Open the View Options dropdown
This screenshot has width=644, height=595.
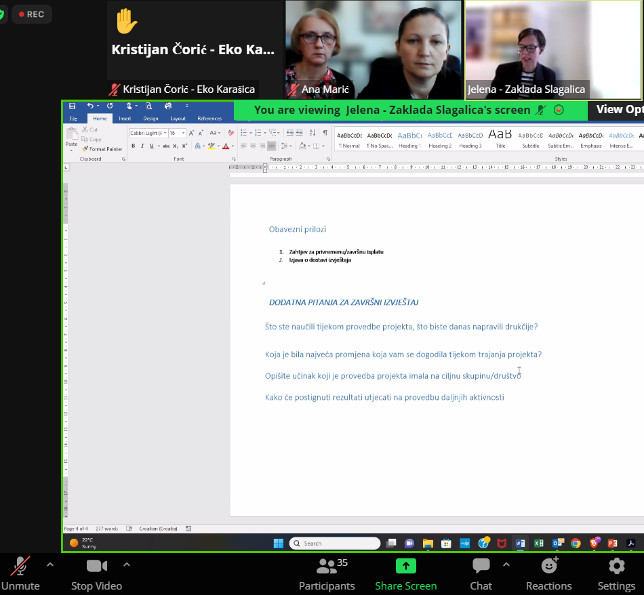[618, 110]
